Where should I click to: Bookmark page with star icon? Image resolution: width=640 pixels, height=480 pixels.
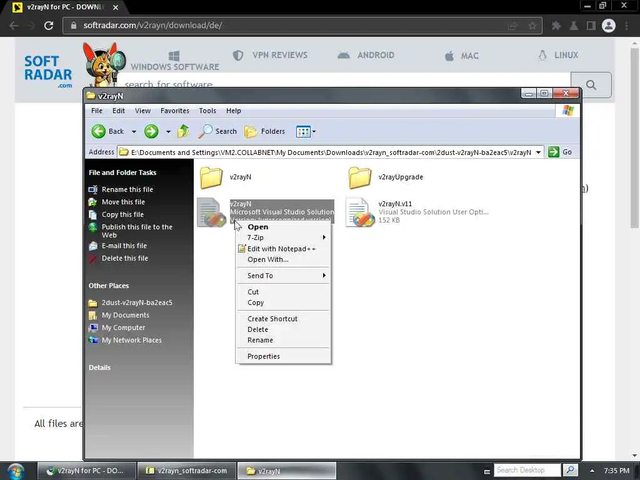click(532, 26)
